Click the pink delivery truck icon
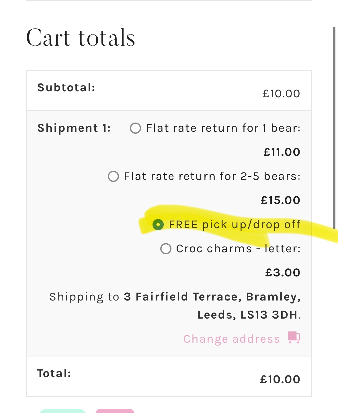338x413 pixels. (x=294, y=337)
